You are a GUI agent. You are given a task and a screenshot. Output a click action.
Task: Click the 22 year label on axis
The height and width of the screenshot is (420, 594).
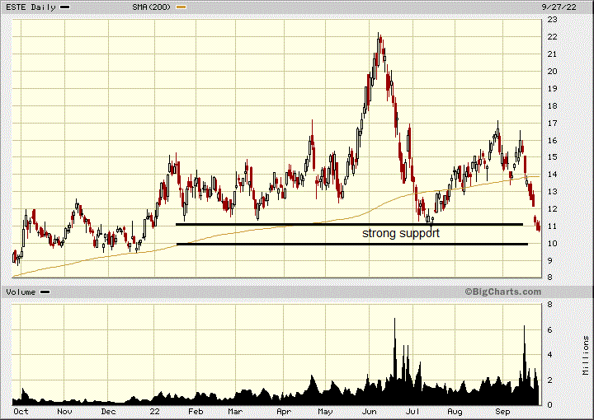point(154,411)
